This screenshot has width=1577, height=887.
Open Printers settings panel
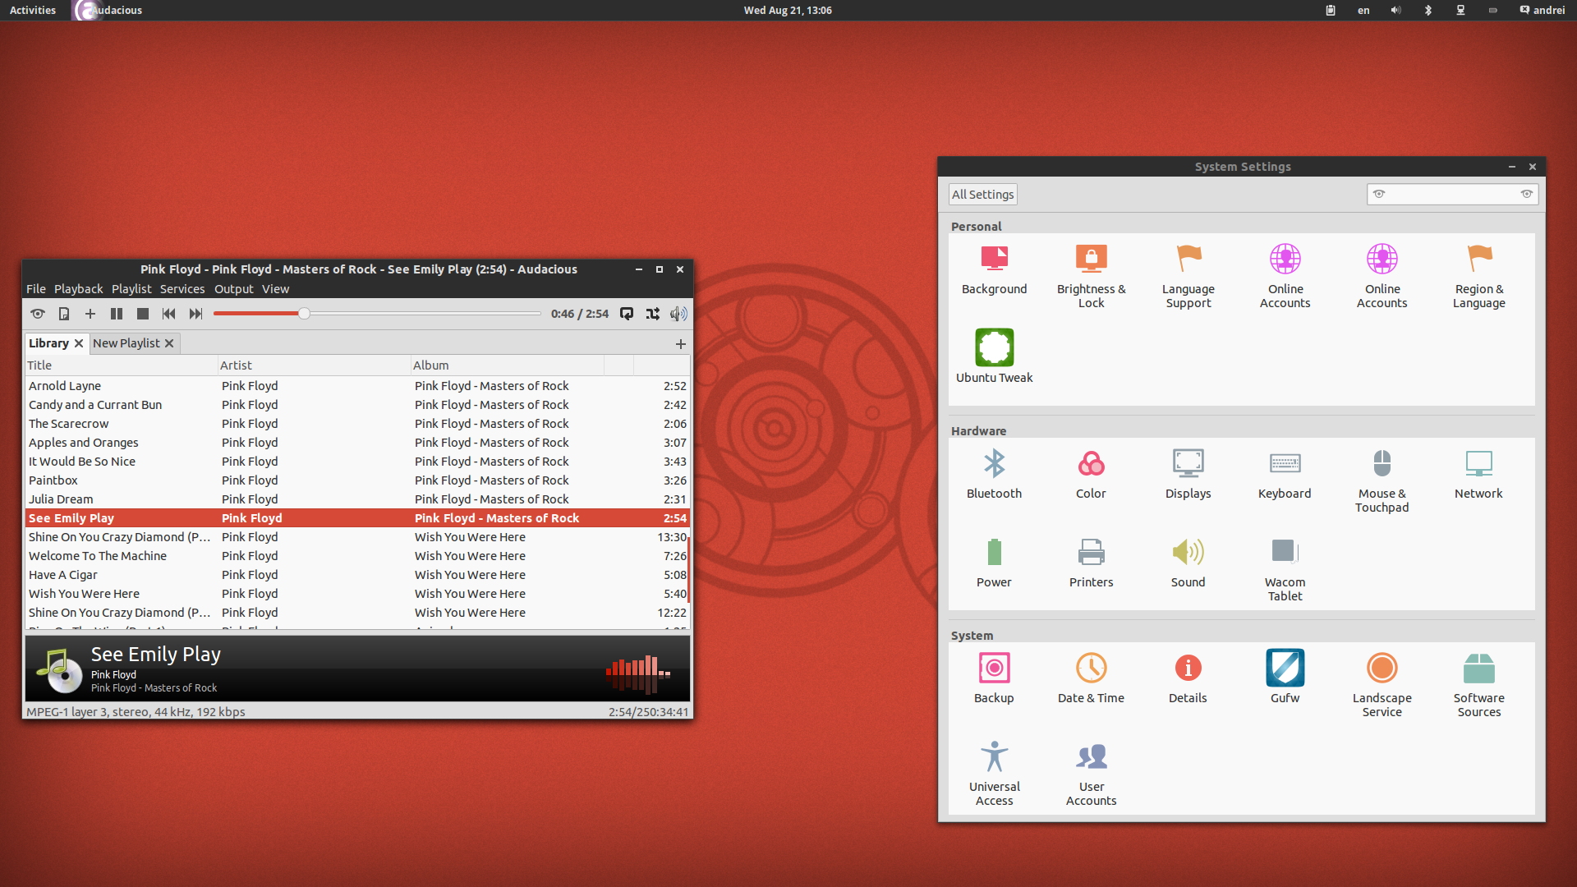click(x=1092, y=563)
